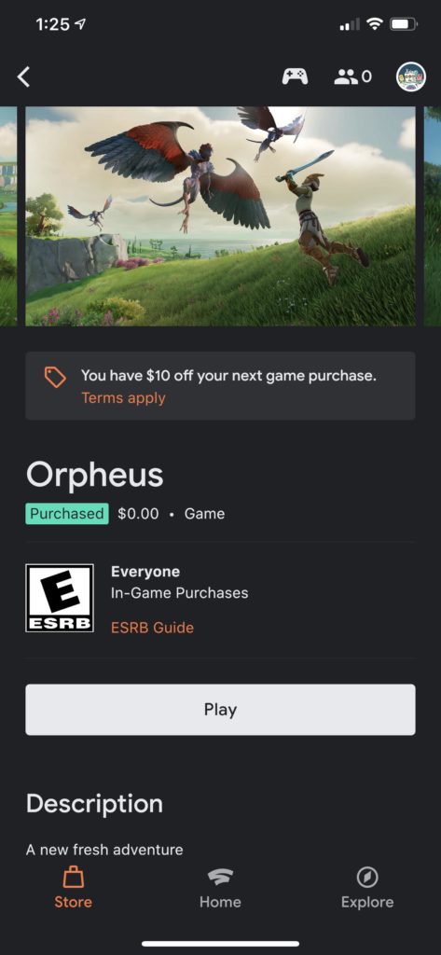Tap the orange discount tag icon
The image size is (441, 955).
pos(55,377)
